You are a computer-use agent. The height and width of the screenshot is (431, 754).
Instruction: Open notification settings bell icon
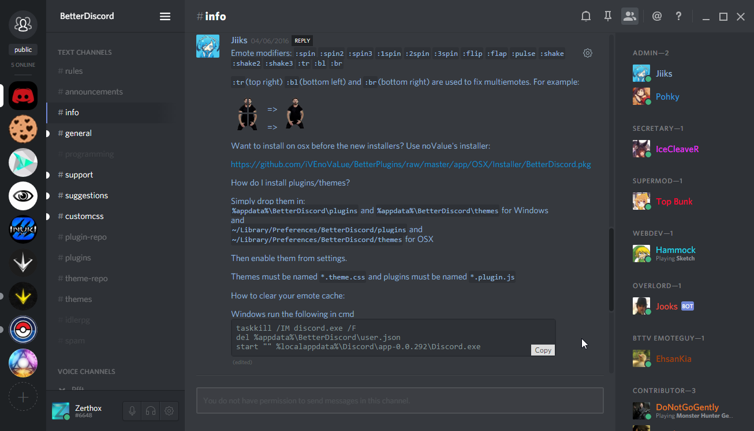click(x=586, y=16)
